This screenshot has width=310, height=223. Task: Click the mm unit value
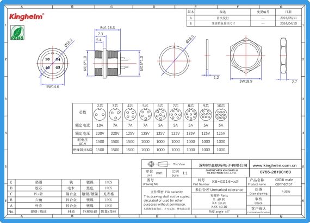point(159,173)
